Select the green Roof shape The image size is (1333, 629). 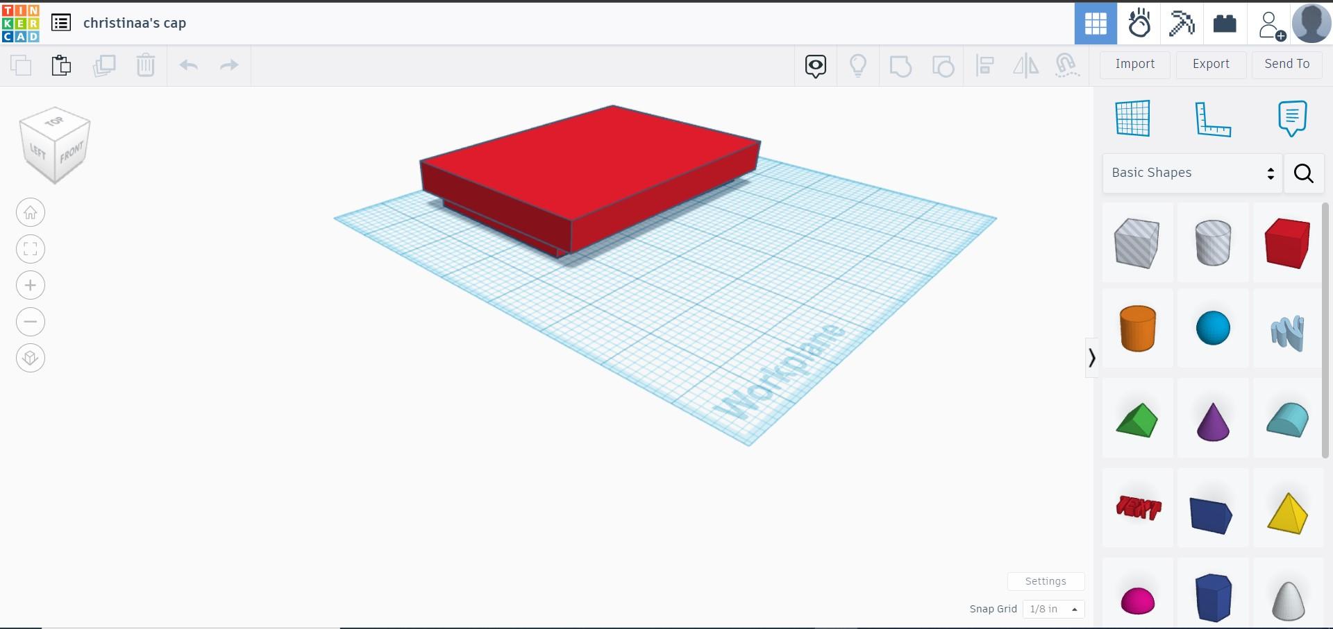(1137, 420)
